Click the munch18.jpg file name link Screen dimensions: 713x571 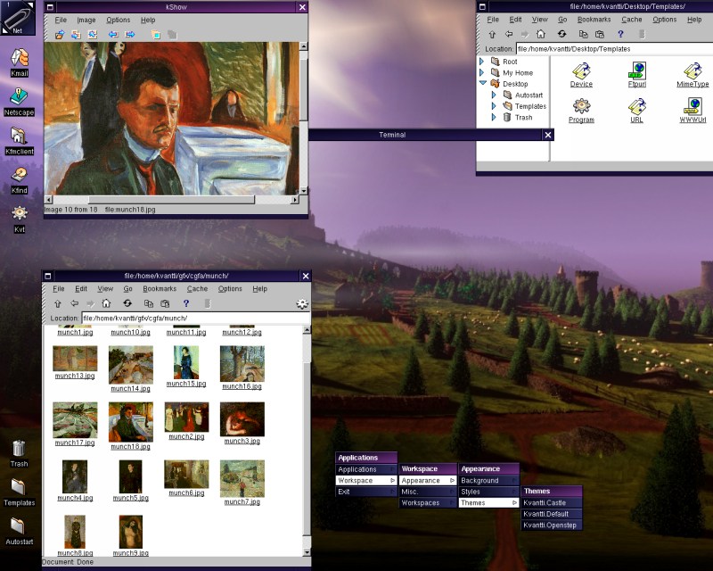pos(130,447)
